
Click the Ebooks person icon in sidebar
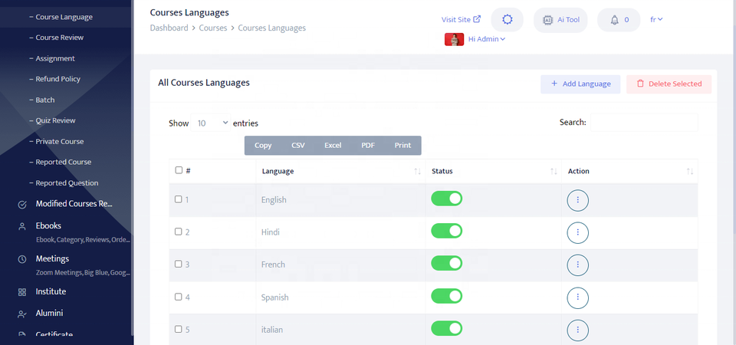pyautogui.click(x=22, y=226)
